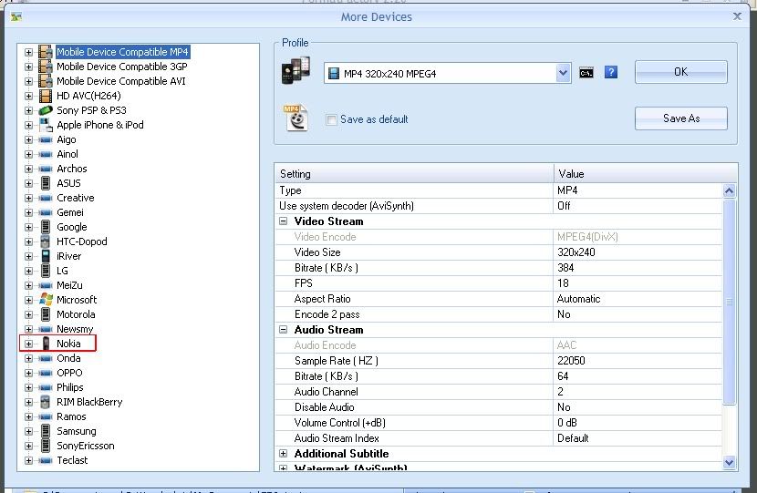Viewport: 757px width, 493px height.
Task: Click the FPS value 18
Action: tap(563, 283)
